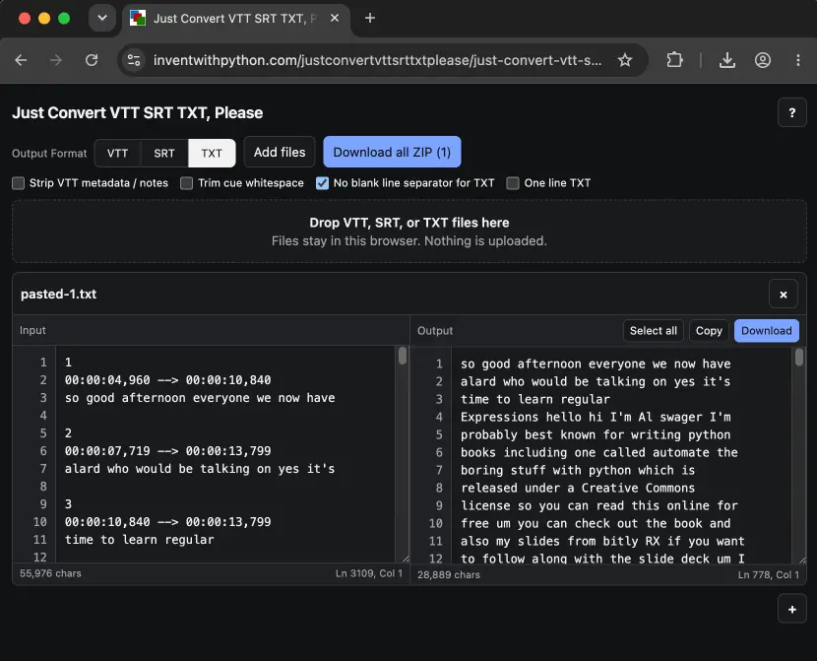Click Input timestamp 00:00:07,719 line
This screenshot has width=817, height=661.
tap(167, 451)
